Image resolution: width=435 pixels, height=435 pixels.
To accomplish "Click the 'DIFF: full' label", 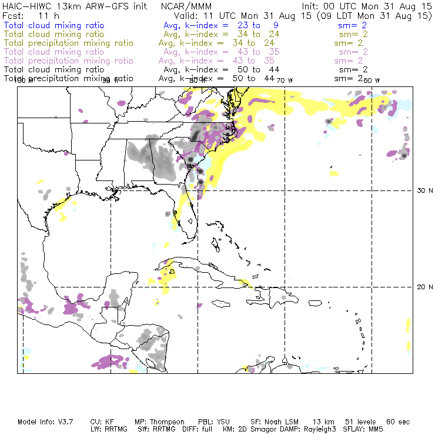I will 198,429.
